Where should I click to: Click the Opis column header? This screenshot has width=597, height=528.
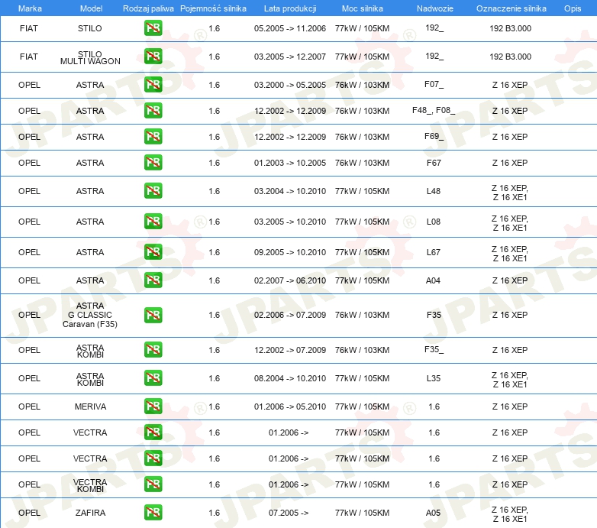tap(573, 8)
